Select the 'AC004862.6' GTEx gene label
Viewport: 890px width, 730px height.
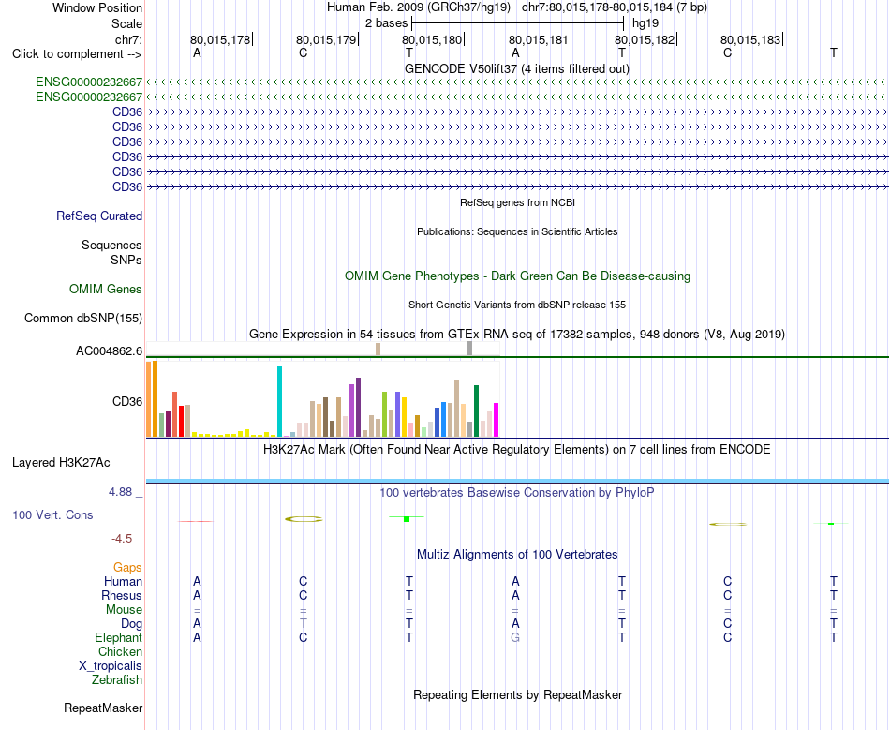tap(109, 350)
